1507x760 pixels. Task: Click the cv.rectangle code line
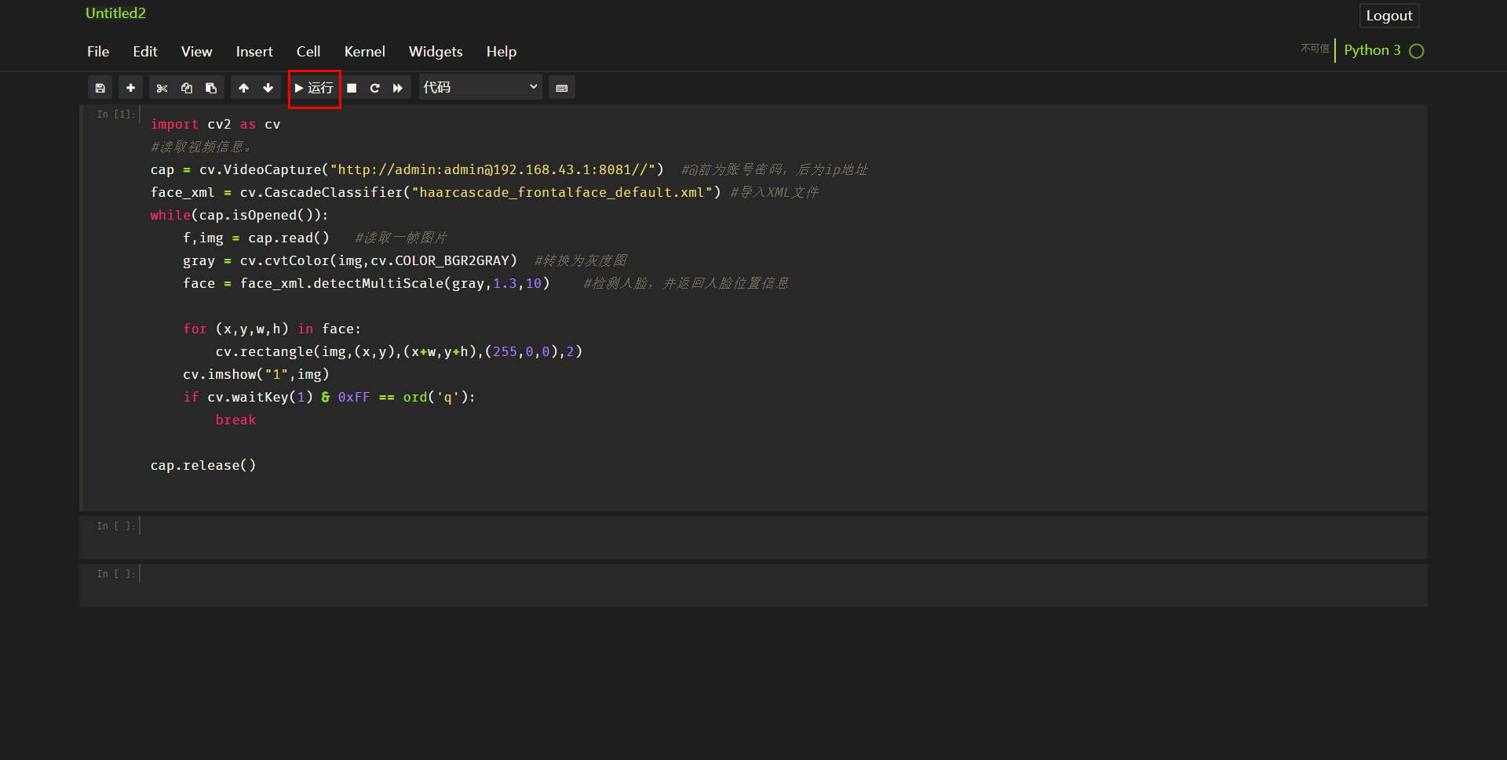pos(399,352)
